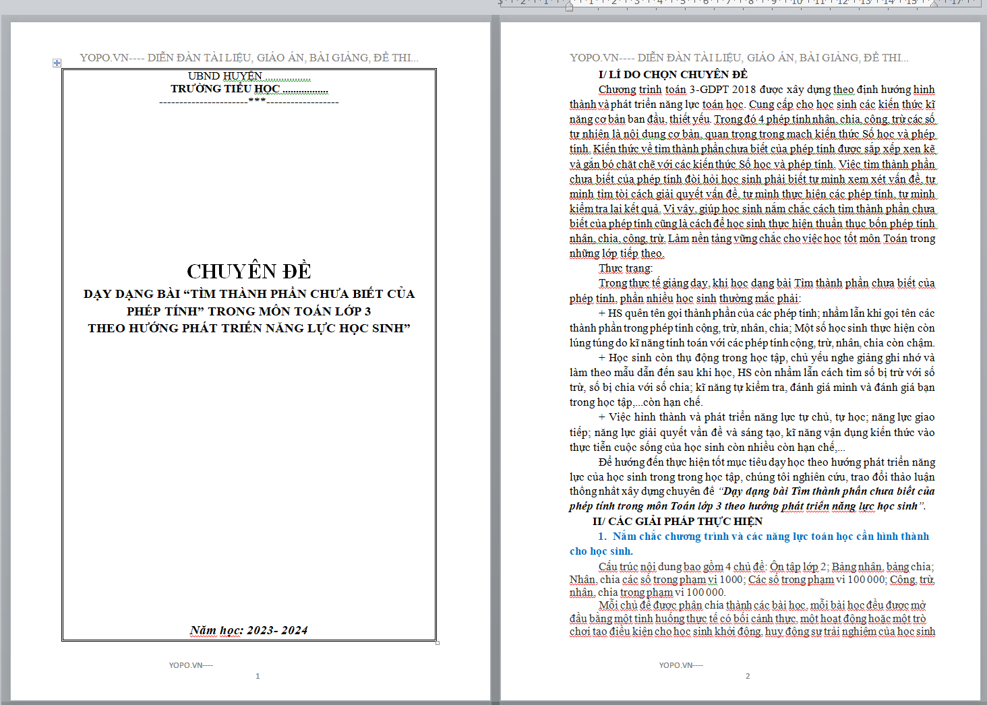
Task: Click the line starting 'Để hướng đến thực hiện tốt mục tiêu'
Action: [767, 462]
